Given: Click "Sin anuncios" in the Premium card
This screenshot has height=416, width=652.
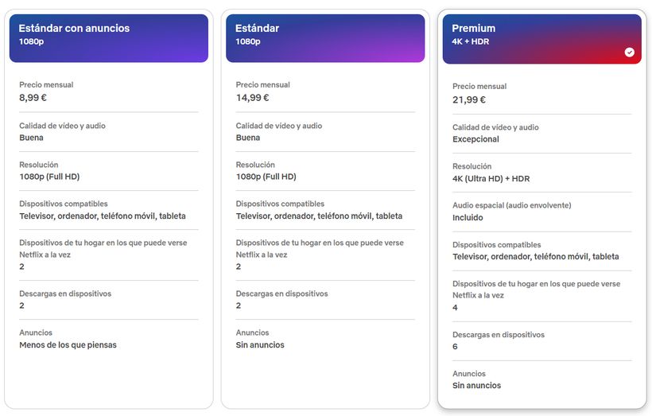Looking at the screenshot, I should click(x=477, y=386).
